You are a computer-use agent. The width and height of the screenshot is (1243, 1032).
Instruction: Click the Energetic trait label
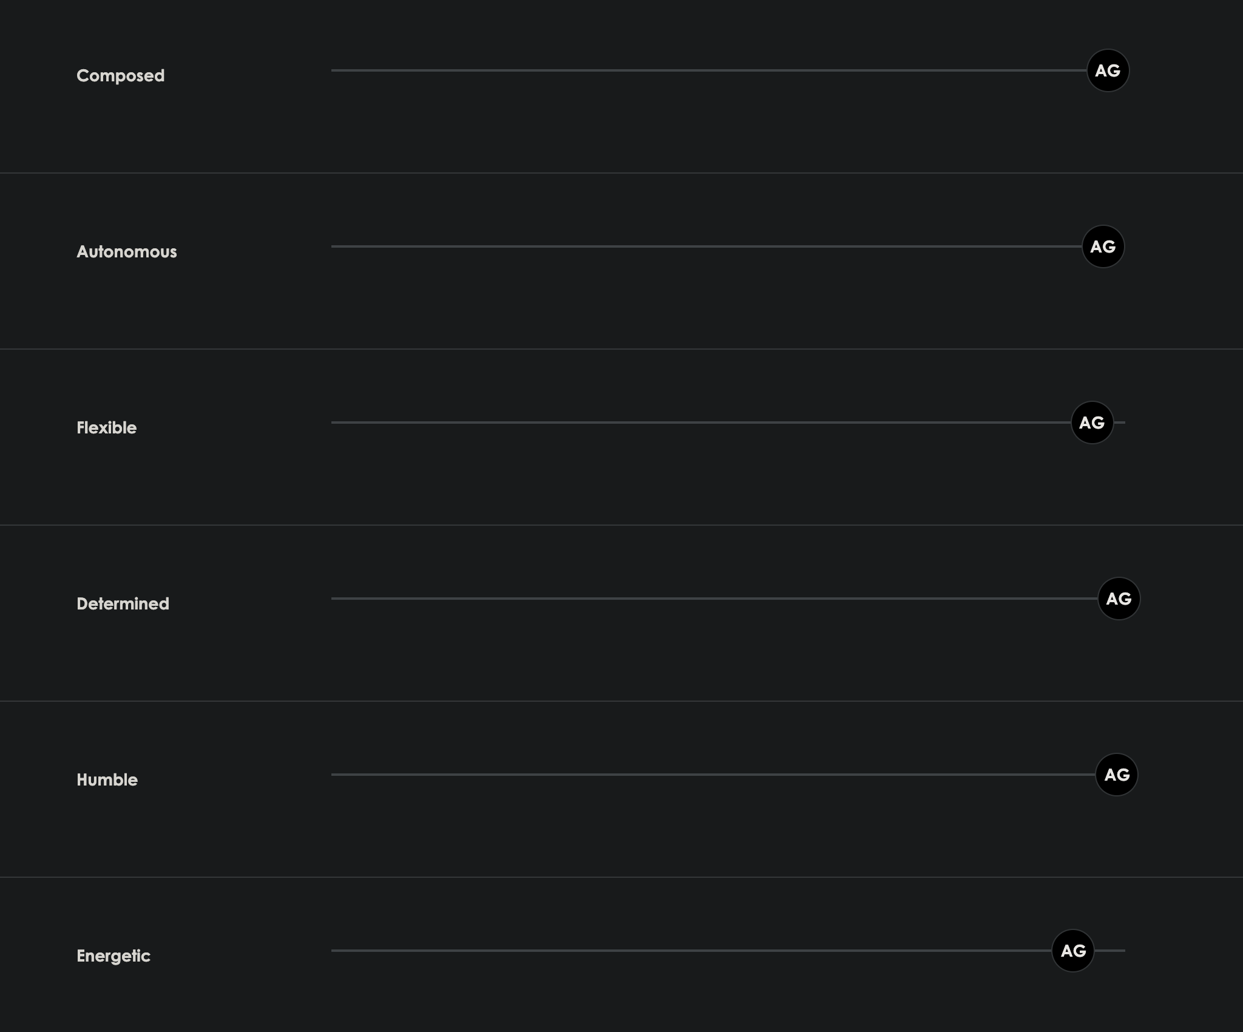pos(113,956)
